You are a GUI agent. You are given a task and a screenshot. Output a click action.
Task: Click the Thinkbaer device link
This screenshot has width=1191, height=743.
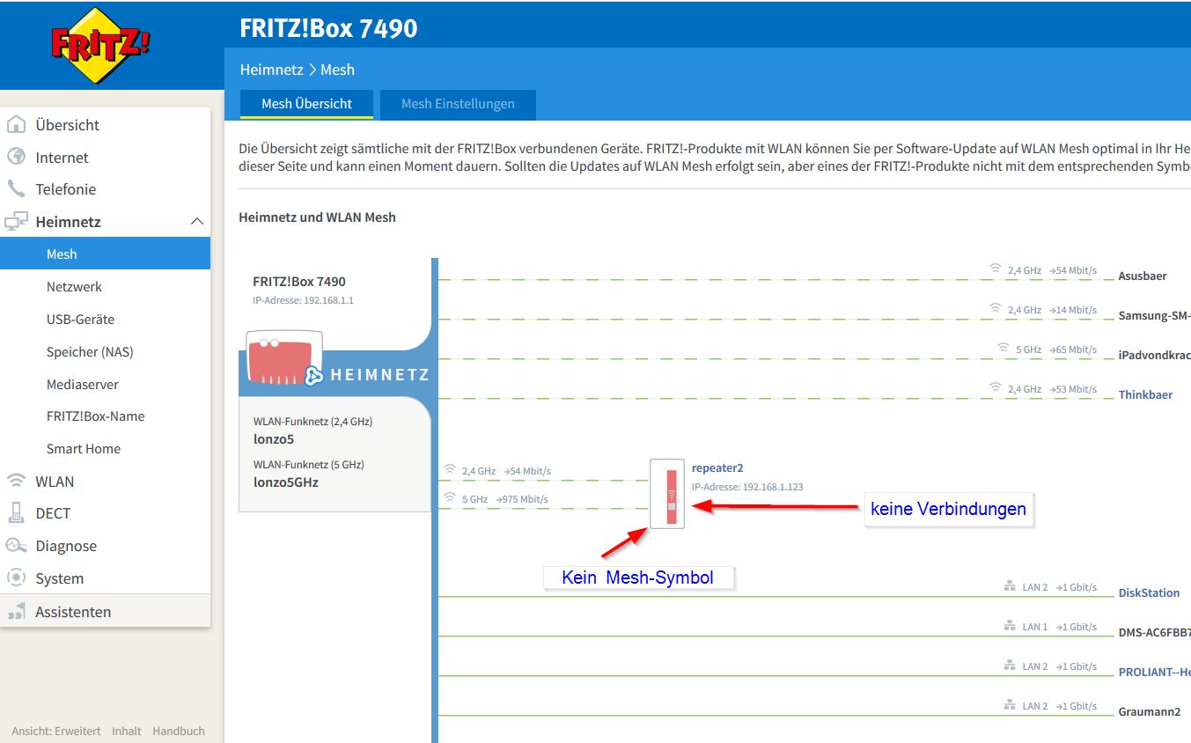1145,395
